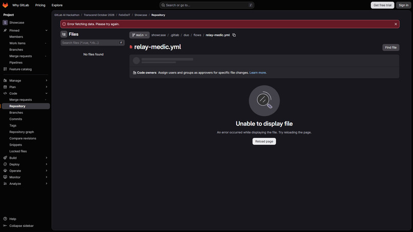Click the Code owners icon
Viewport: 413px width, 232px height.
[135, 73]
